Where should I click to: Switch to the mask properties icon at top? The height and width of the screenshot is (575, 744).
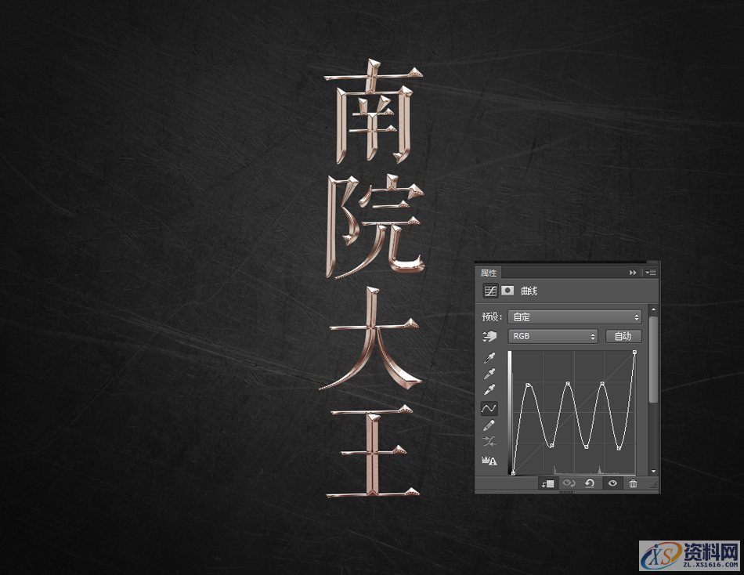coord(509,291)
